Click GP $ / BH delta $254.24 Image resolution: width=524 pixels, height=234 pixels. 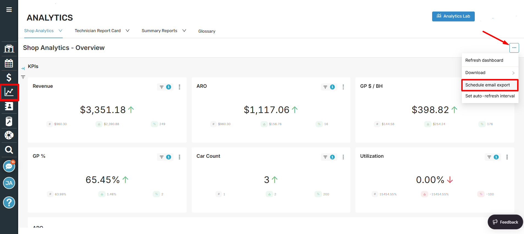(x=439, y=124)
